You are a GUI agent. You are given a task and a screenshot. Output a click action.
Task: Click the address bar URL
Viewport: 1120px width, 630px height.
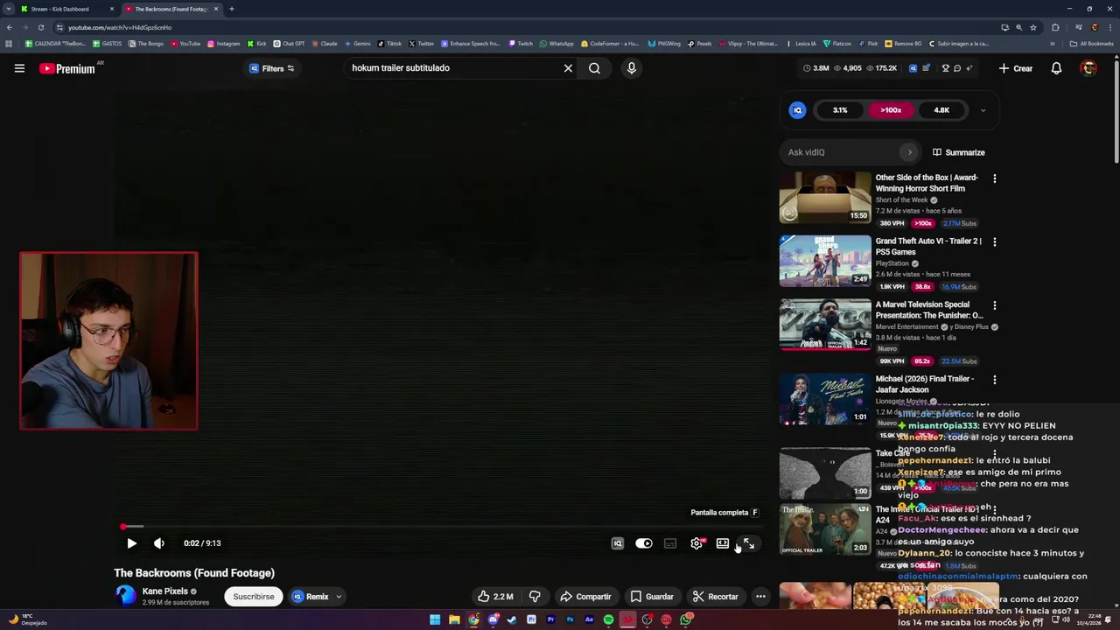pos(120,27)
